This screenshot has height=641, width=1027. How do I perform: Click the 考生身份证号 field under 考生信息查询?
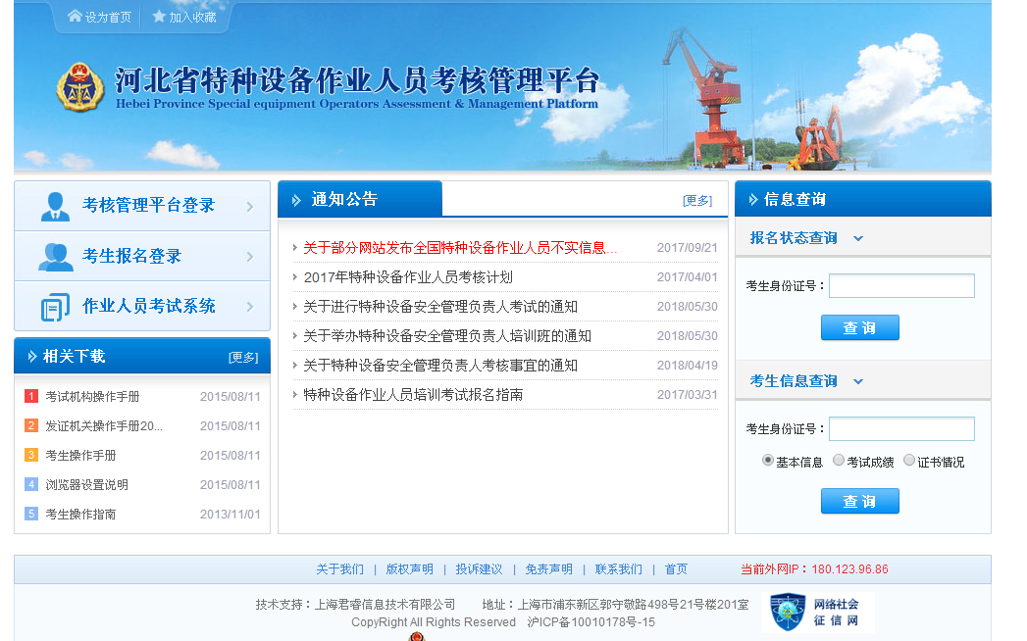click(901, 429)
